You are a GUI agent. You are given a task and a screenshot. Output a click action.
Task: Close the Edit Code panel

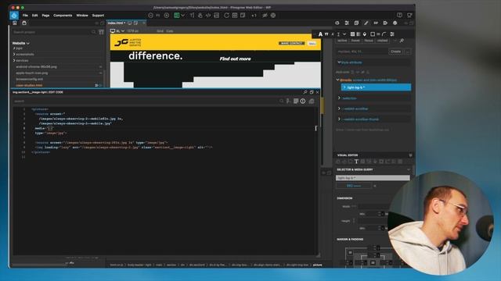tap(317, 92)
